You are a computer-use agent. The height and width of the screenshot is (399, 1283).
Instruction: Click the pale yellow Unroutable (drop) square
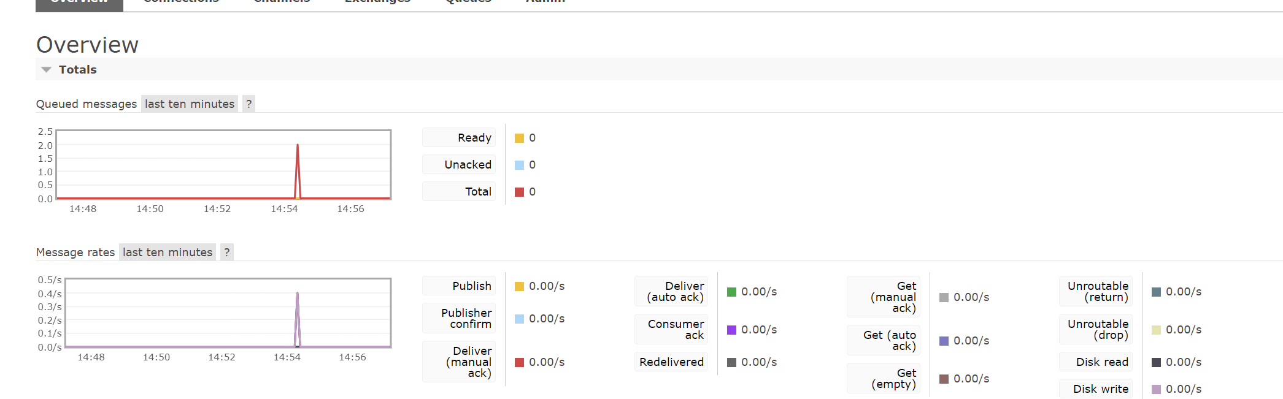coord(1156,330)
